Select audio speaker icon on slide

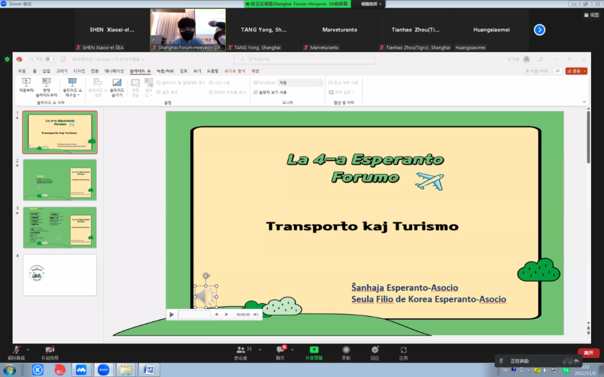(x=205, y=296)
